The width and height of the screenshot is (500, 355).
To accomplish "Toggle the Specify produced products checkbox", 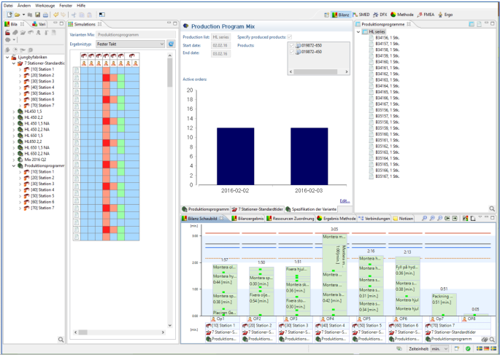I will click(x=291, y=36).
